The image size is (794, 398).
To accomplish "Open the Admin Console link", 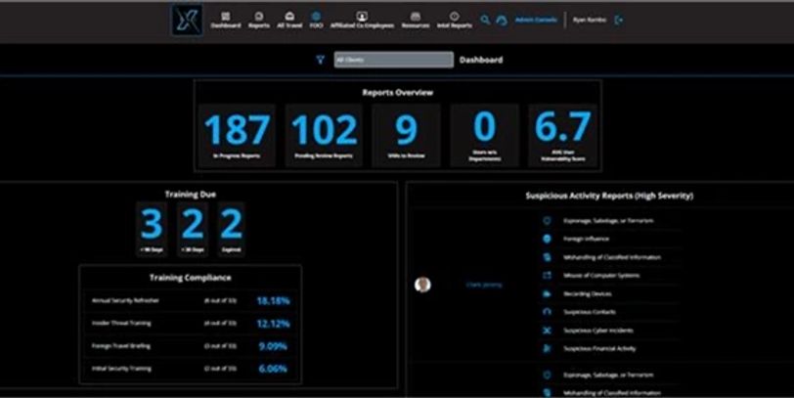I will (x=536, y=20).
